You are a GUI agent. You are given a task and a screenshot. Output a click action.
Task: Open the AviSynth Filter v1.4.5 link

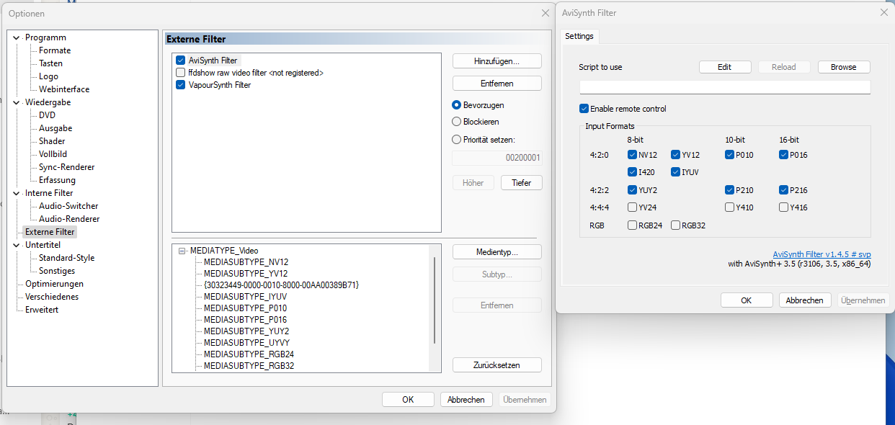point(821,254)
